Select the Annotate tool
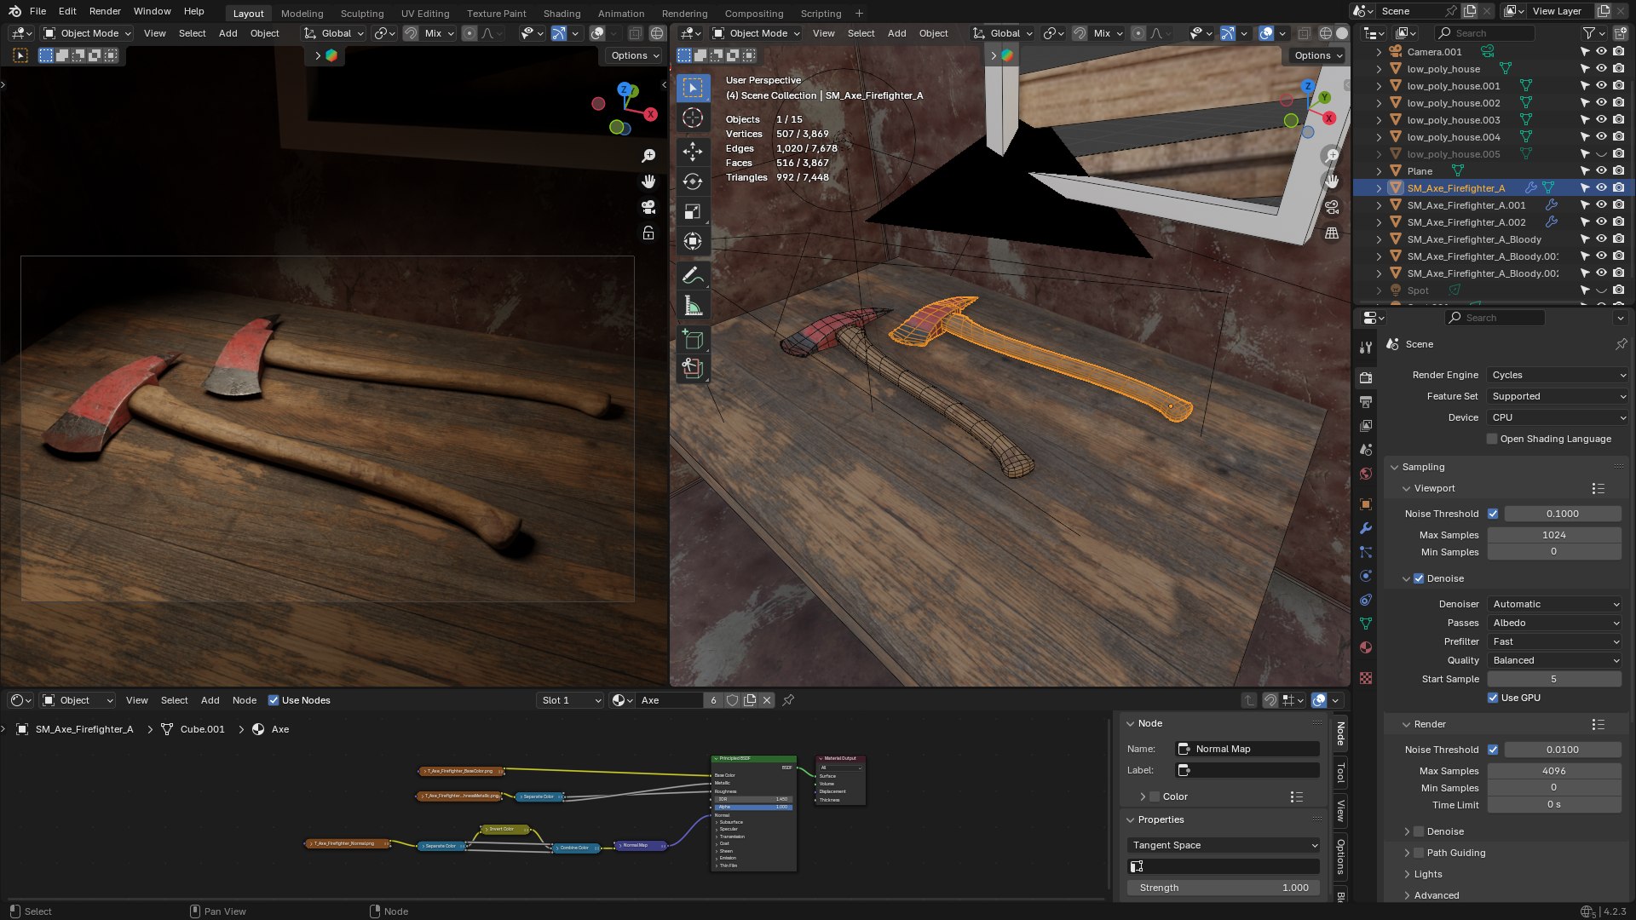 pyautogui.click(x=693, y=275)
